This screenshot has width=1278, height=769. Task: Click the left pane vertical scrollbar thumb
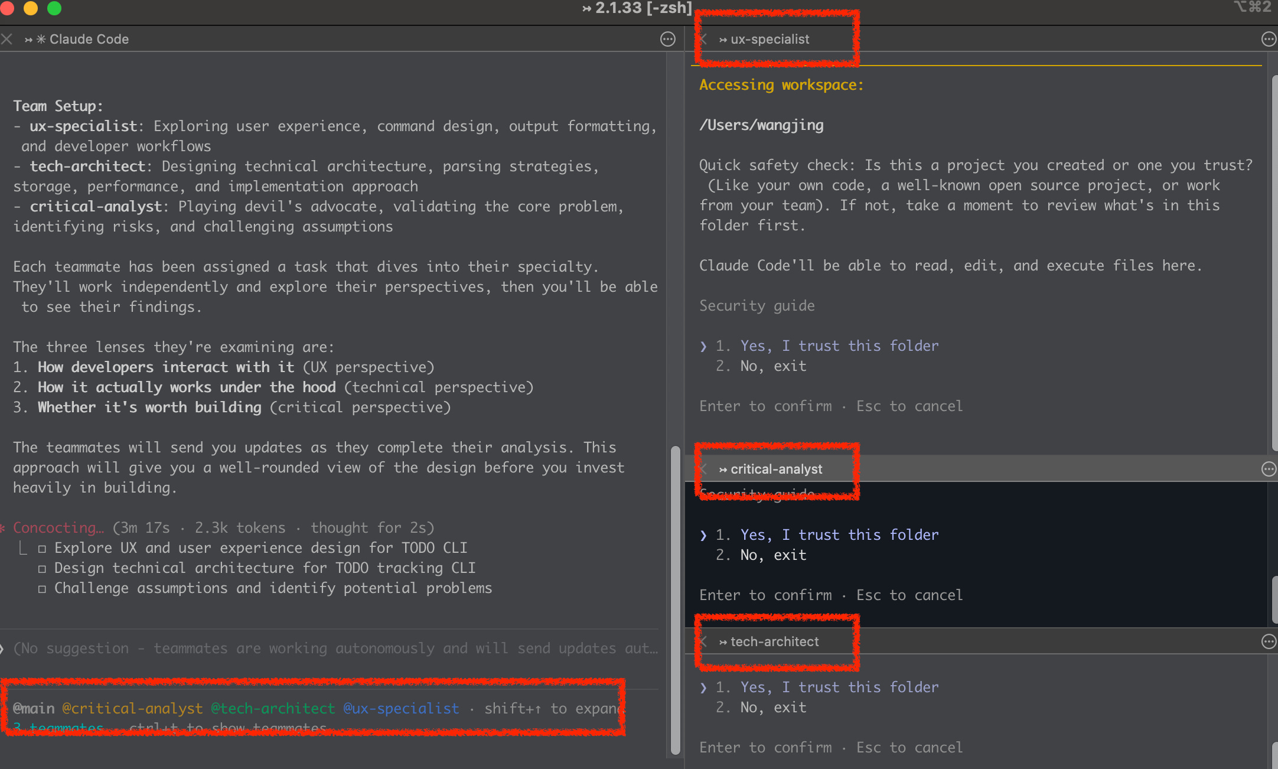coord(675,599)
